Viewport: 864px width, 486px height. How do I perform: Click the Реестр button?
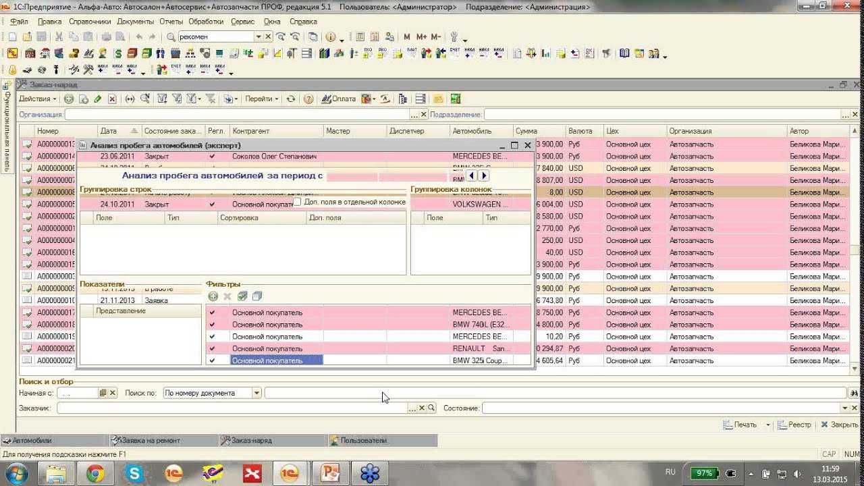click(794, 425)
